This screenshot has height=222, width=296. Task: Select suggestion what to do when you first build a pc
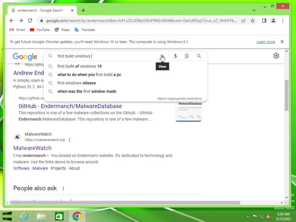[125, 75]
